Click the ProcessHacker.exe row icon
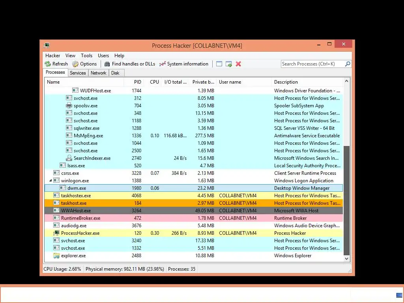This screenshot has width=404, height=303. point(56,233)
